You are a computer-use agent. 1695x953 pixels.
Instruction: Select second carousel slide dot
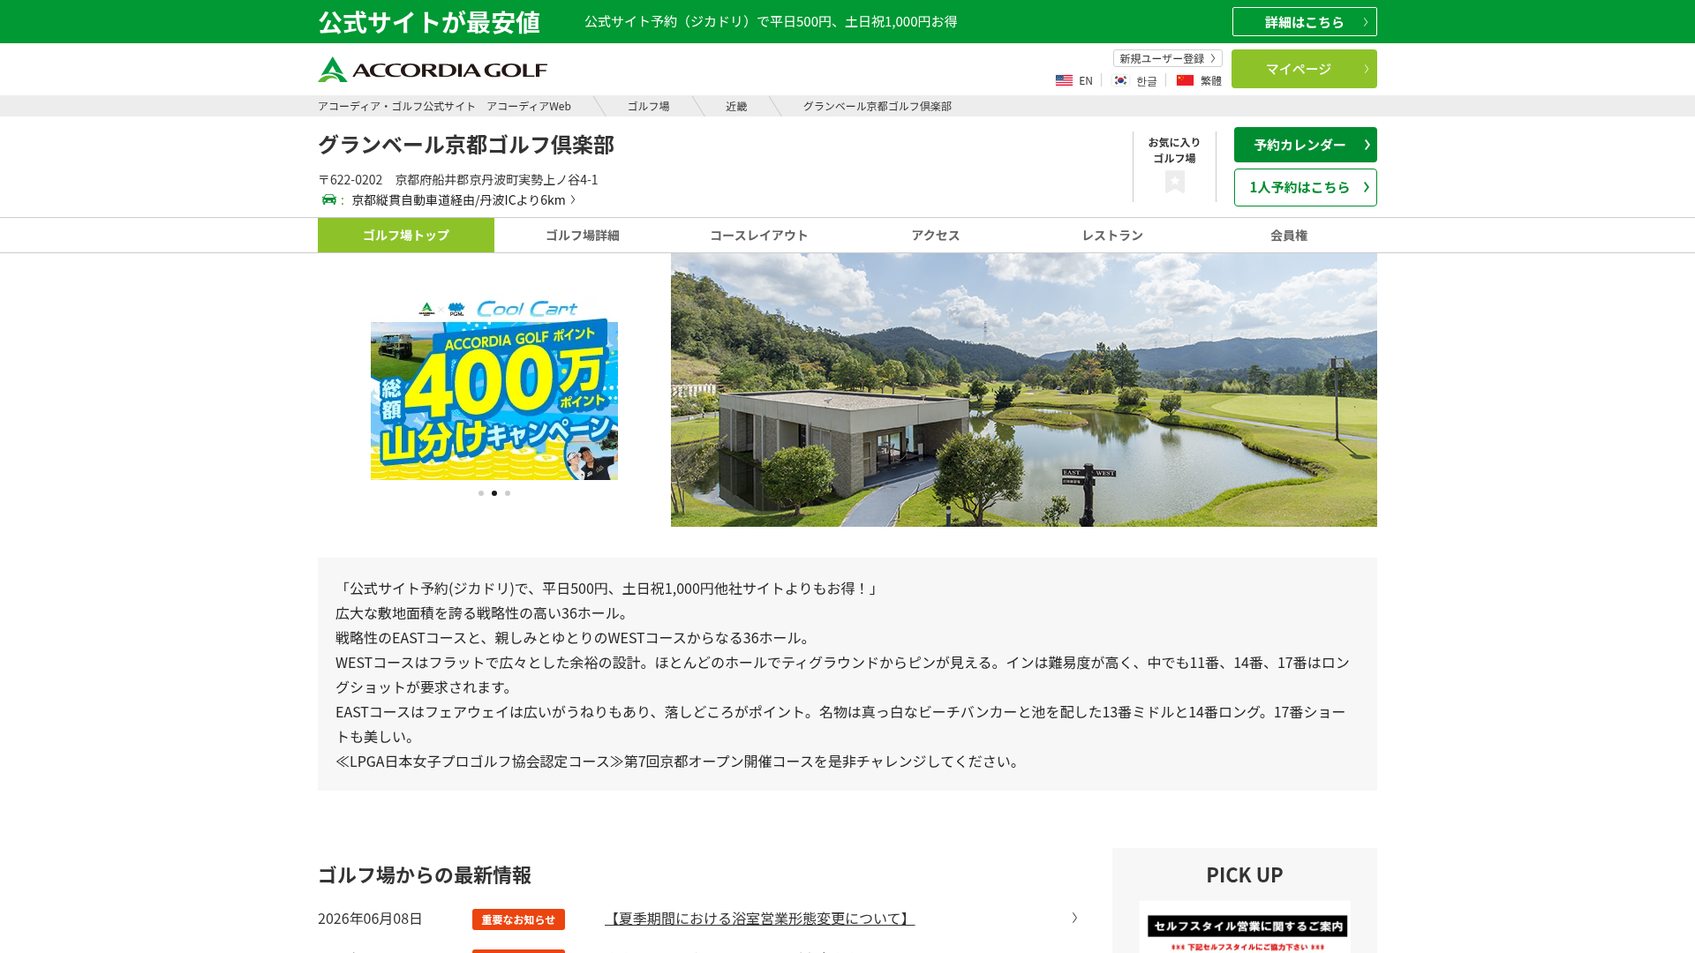494,493
